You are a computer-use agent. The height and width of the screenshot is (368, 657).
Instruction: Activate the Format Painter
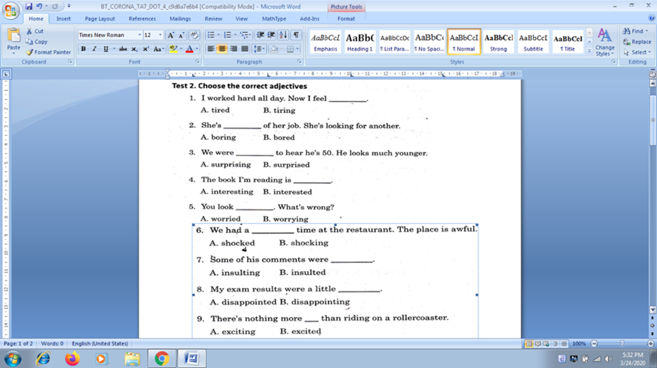(x=48, y=52)
